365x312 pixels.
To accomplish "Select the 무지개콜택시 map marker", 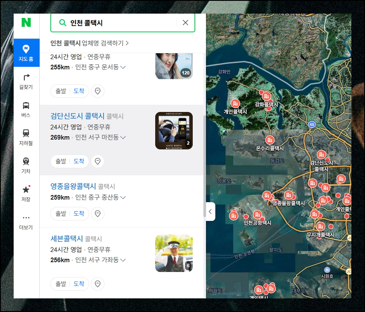I will coord(321,226).
